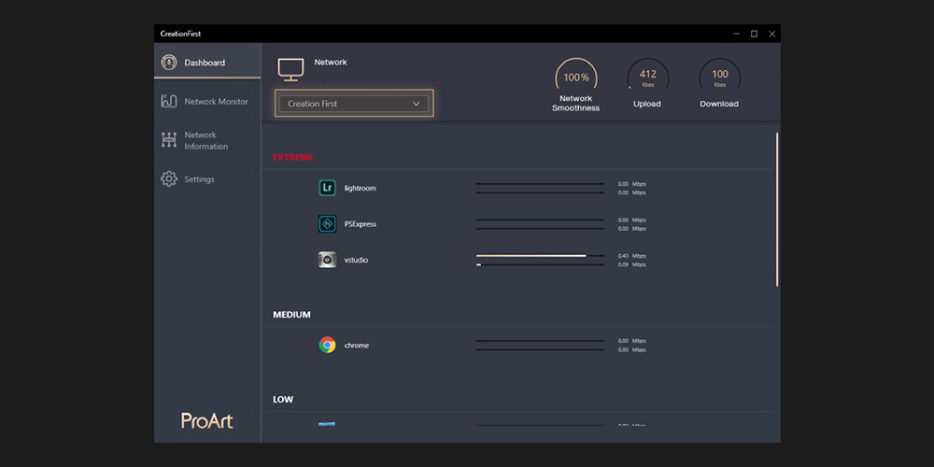Viewport: 934px width, 467px height.
Task: Click the Download 100 Kbps gauge
Action: point(719,78)
